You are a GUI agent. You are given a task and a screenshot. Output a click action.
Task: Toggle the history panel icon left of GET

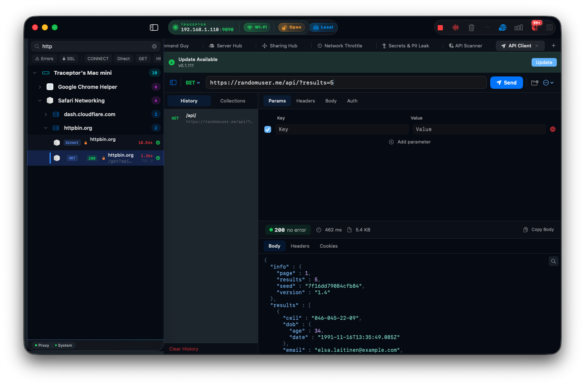[x=173, y=83]
